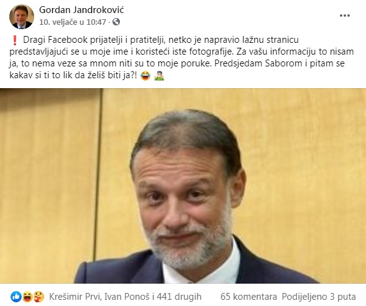Click the shrugging man emoji in post
The width and height of the screenshot is (366, 306).
(x=159, y=76)
